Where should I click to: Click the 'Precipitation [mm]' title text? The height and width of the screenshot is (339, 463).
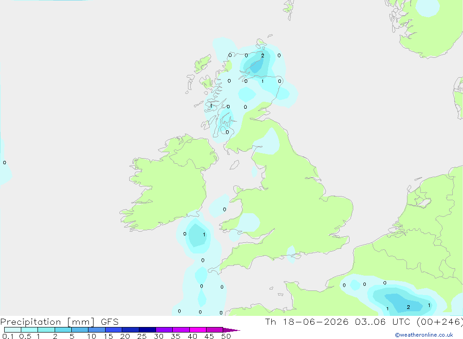pos(47,322)
